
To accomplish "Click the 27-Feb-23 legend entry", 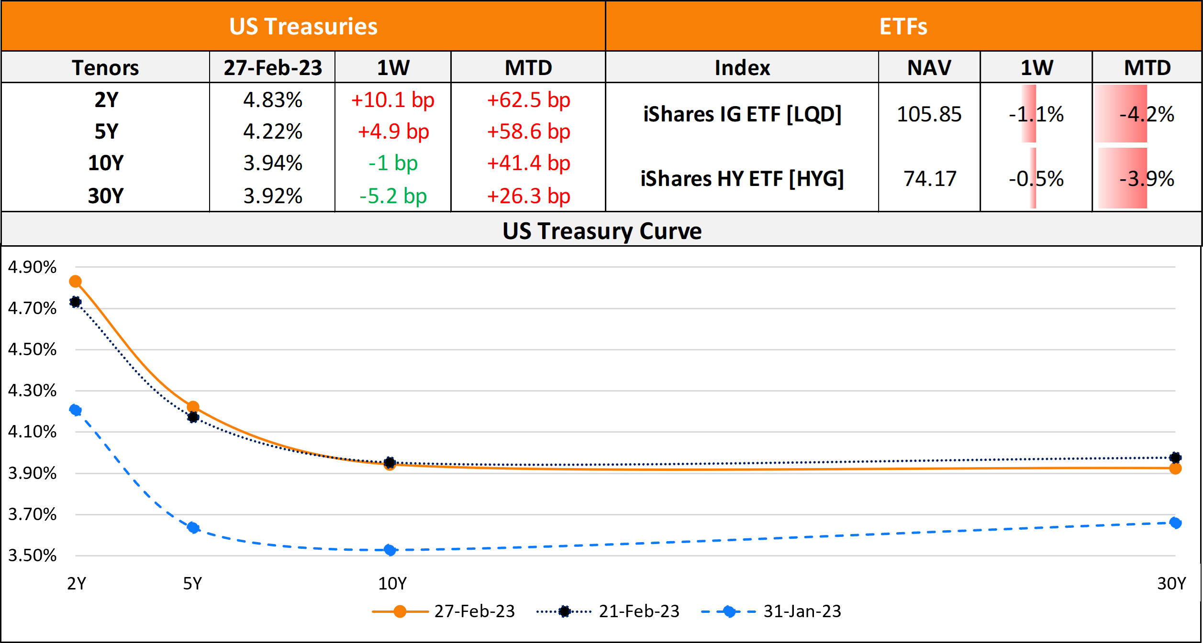I will [x=444, y=611].
